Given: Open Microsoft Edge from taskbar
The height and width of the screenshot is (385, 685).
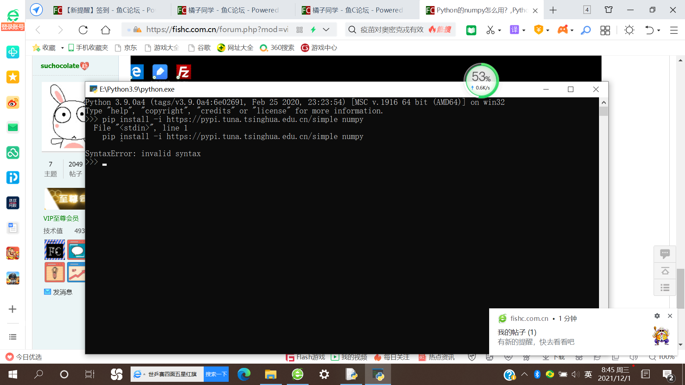Looking at the screenshot, I should click(x=244, y=374).
